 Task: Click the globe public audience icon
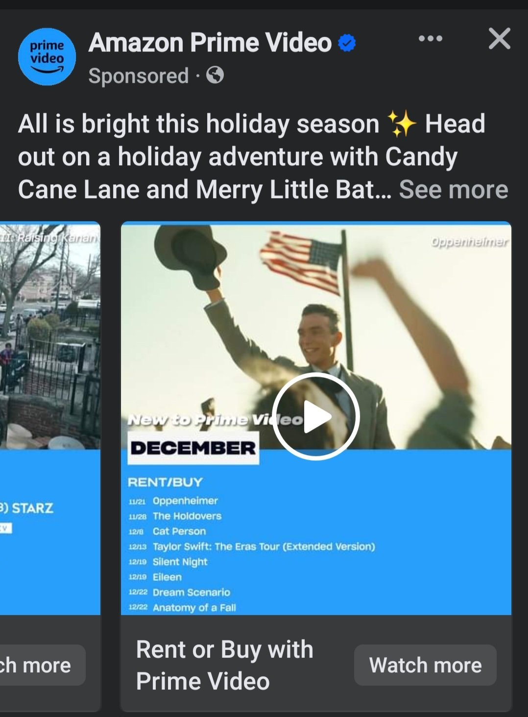tap(215, 76)
